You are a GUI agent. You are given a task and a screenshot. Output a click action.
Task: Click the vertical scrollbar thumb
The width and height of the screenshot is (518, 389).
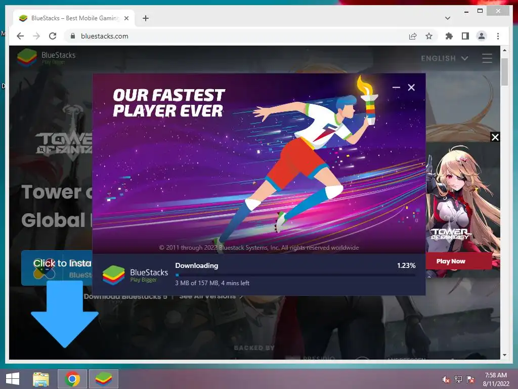point(504,72)
